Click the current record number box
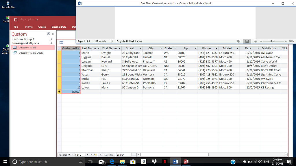 click(80, 155)
